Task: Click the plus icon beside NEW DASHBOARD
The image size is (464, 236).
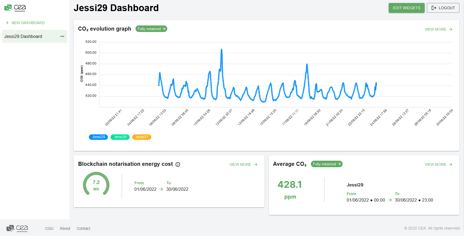Action: [7, 23]
